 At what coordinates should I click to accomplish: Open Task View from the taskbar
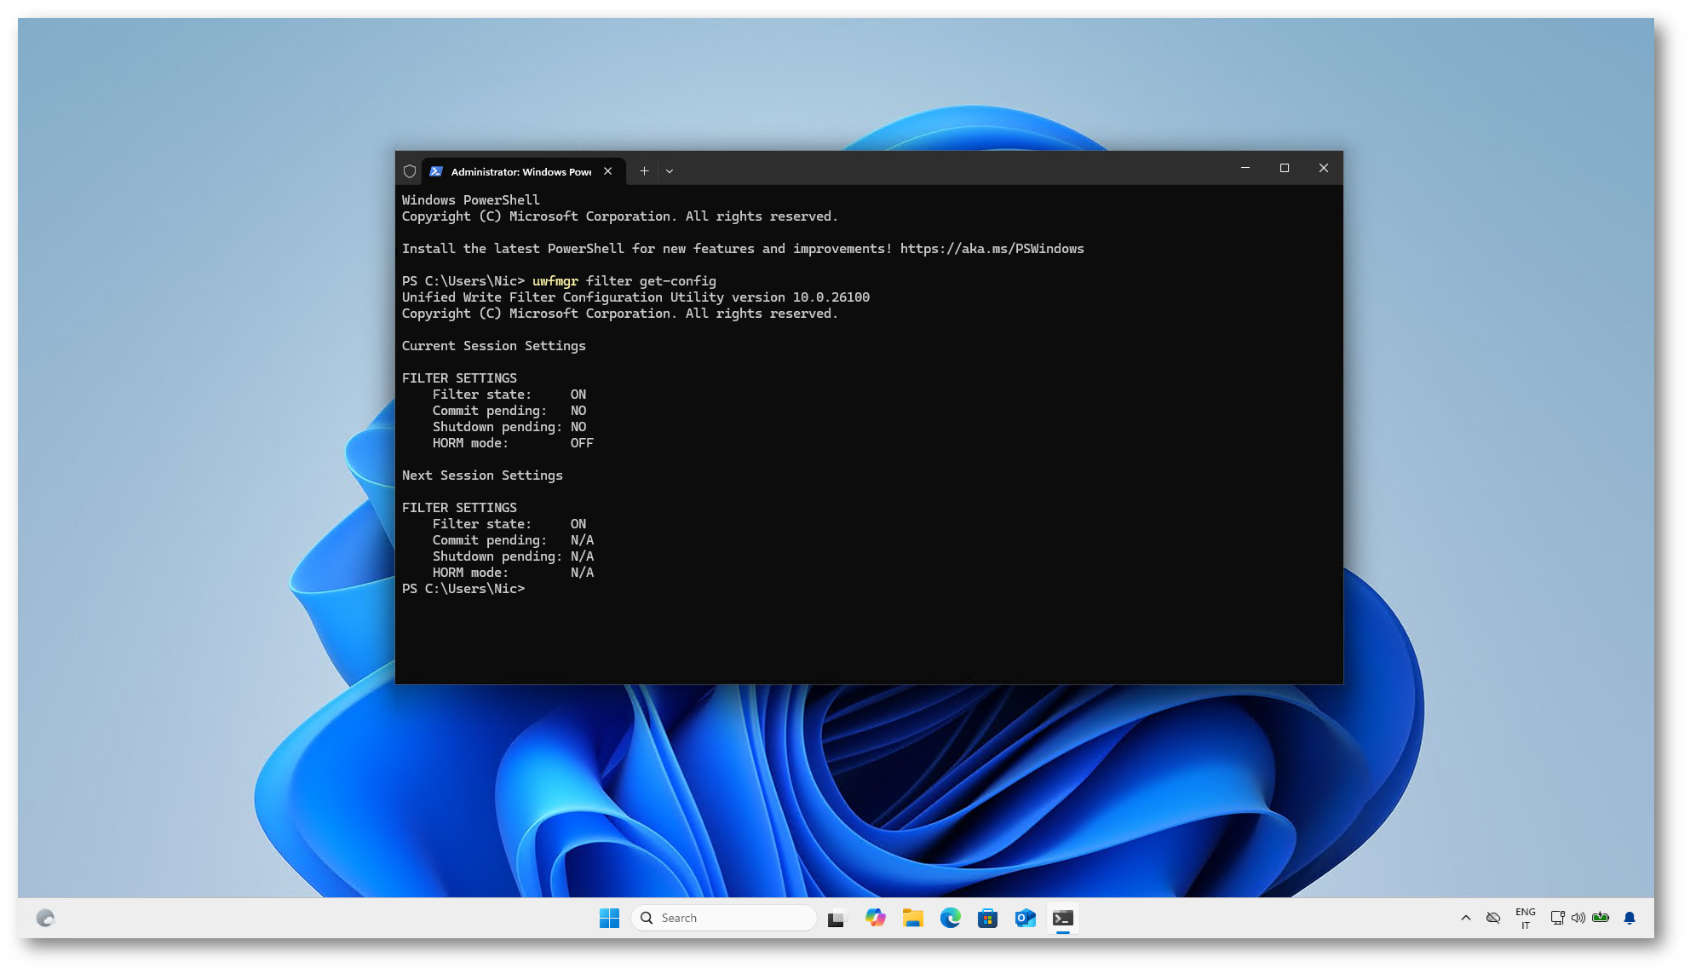click(836, 919)
